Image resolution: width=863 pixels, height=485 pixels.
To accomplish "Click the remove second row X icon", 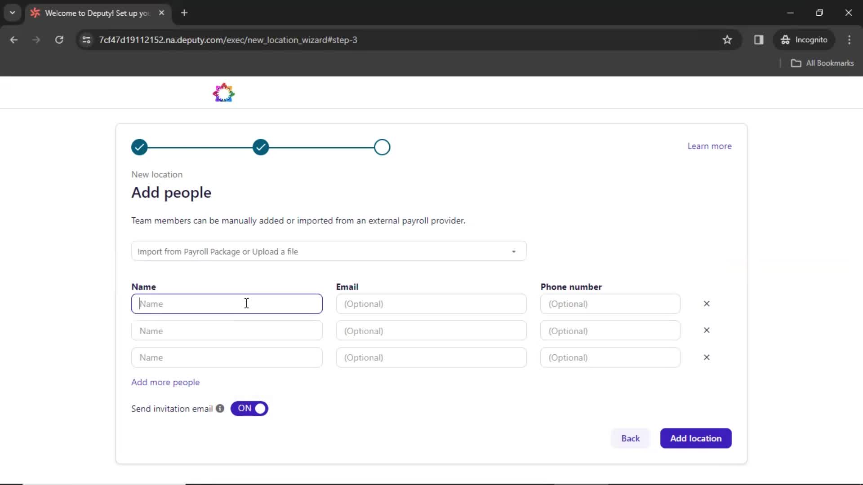I will 707,331.
